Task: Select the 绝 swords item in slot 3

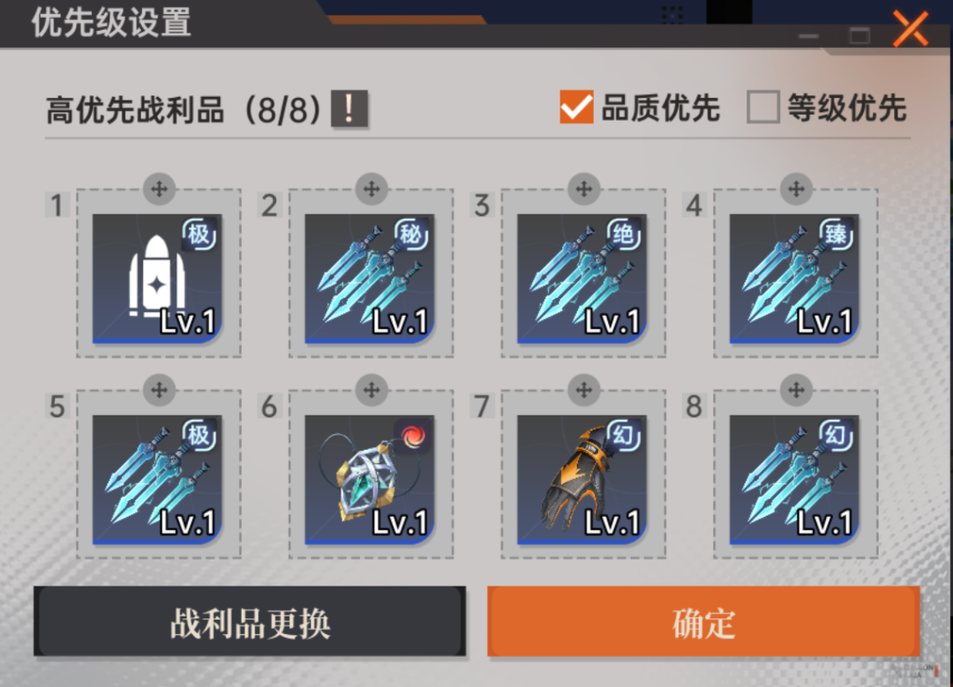Action: point(582,278)
